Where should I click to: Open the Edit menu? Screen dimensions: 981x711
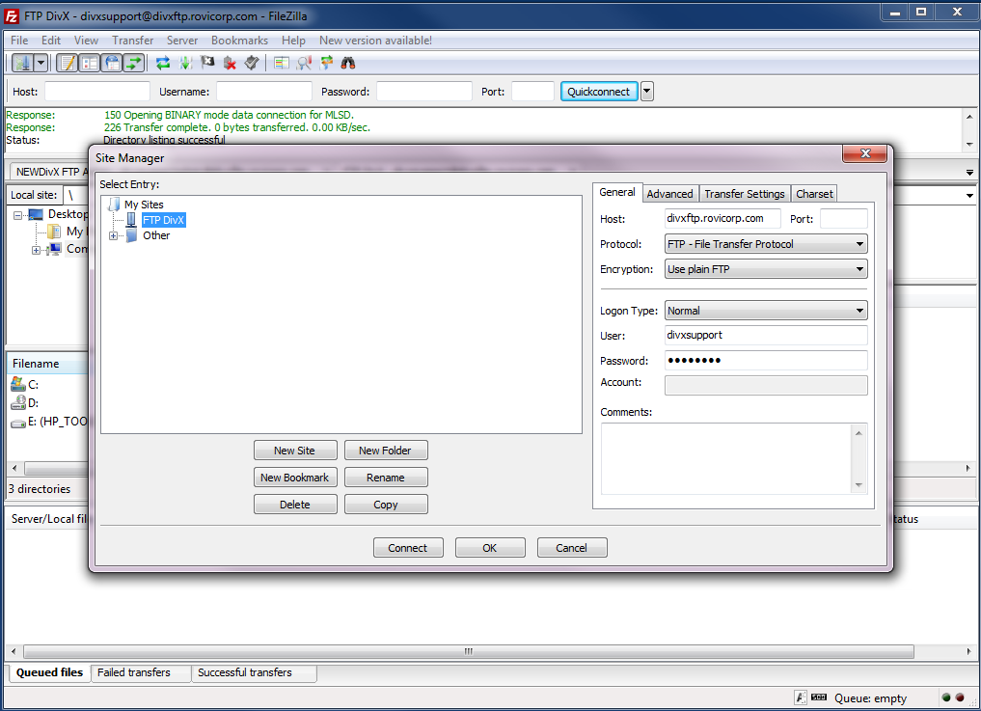click(x=51, y=41)
